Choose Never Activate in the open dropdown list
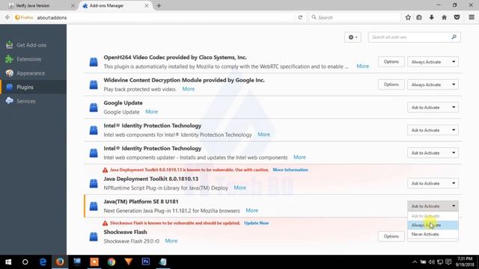This screenshot has width=479, height=269. [x=433, y=234]
